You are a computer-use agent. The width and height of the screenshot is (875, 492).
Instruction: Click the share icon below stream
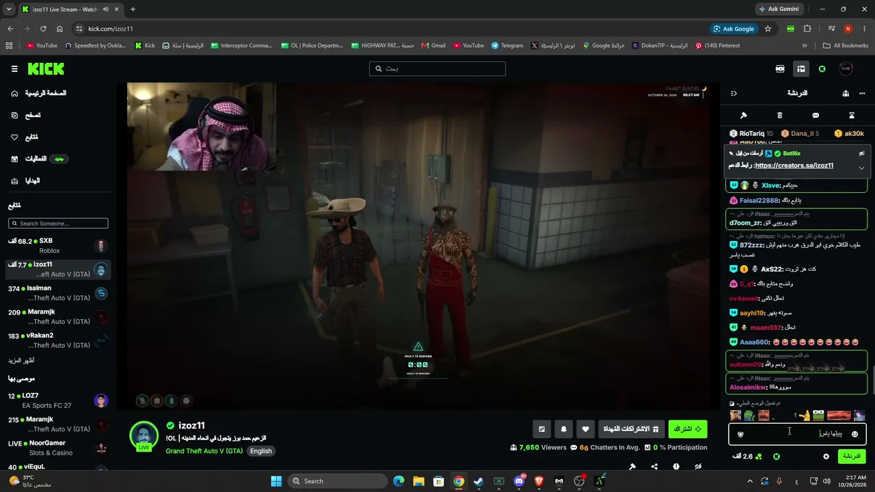click(654, 467)
